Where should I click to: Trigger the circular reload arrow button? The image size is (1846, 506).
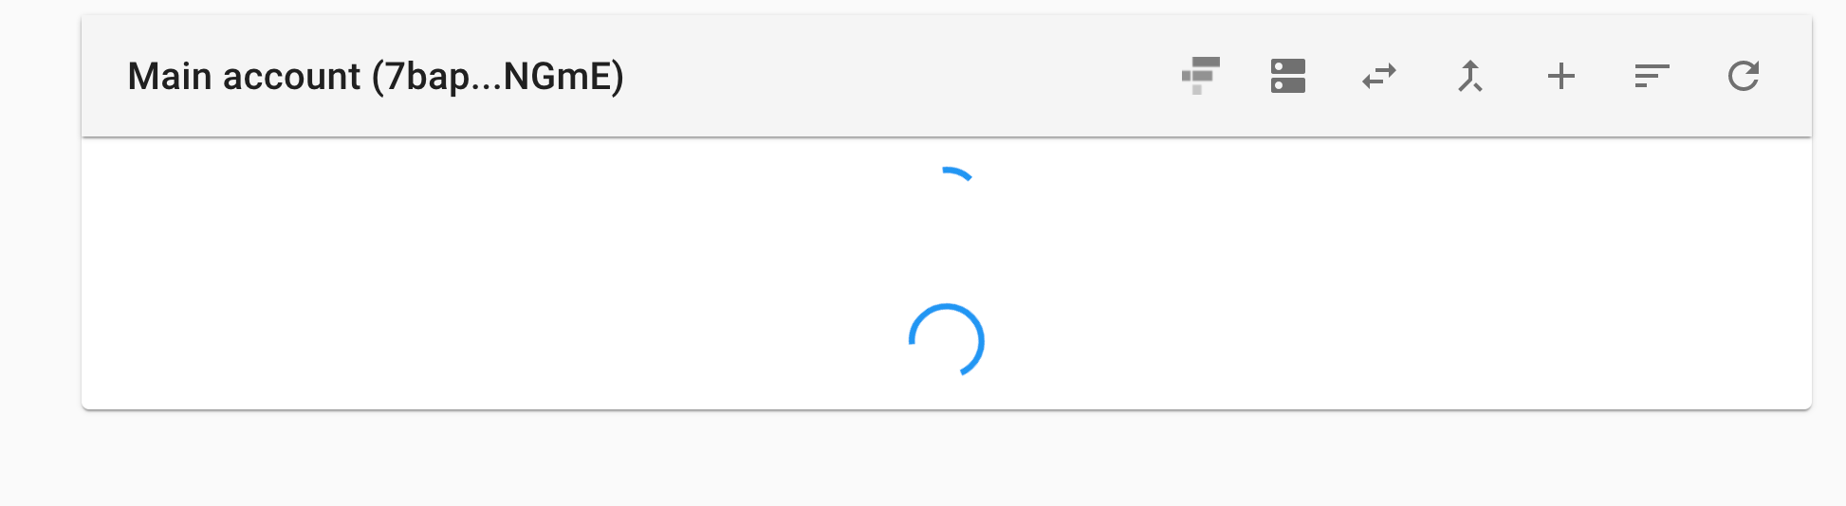point(1744,76)
